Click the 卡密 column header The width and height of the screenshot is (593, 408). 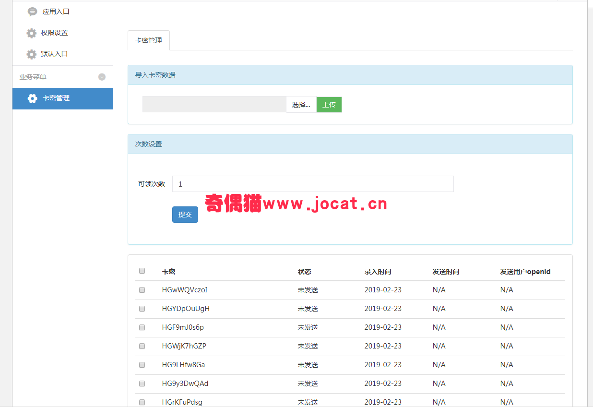168,272
